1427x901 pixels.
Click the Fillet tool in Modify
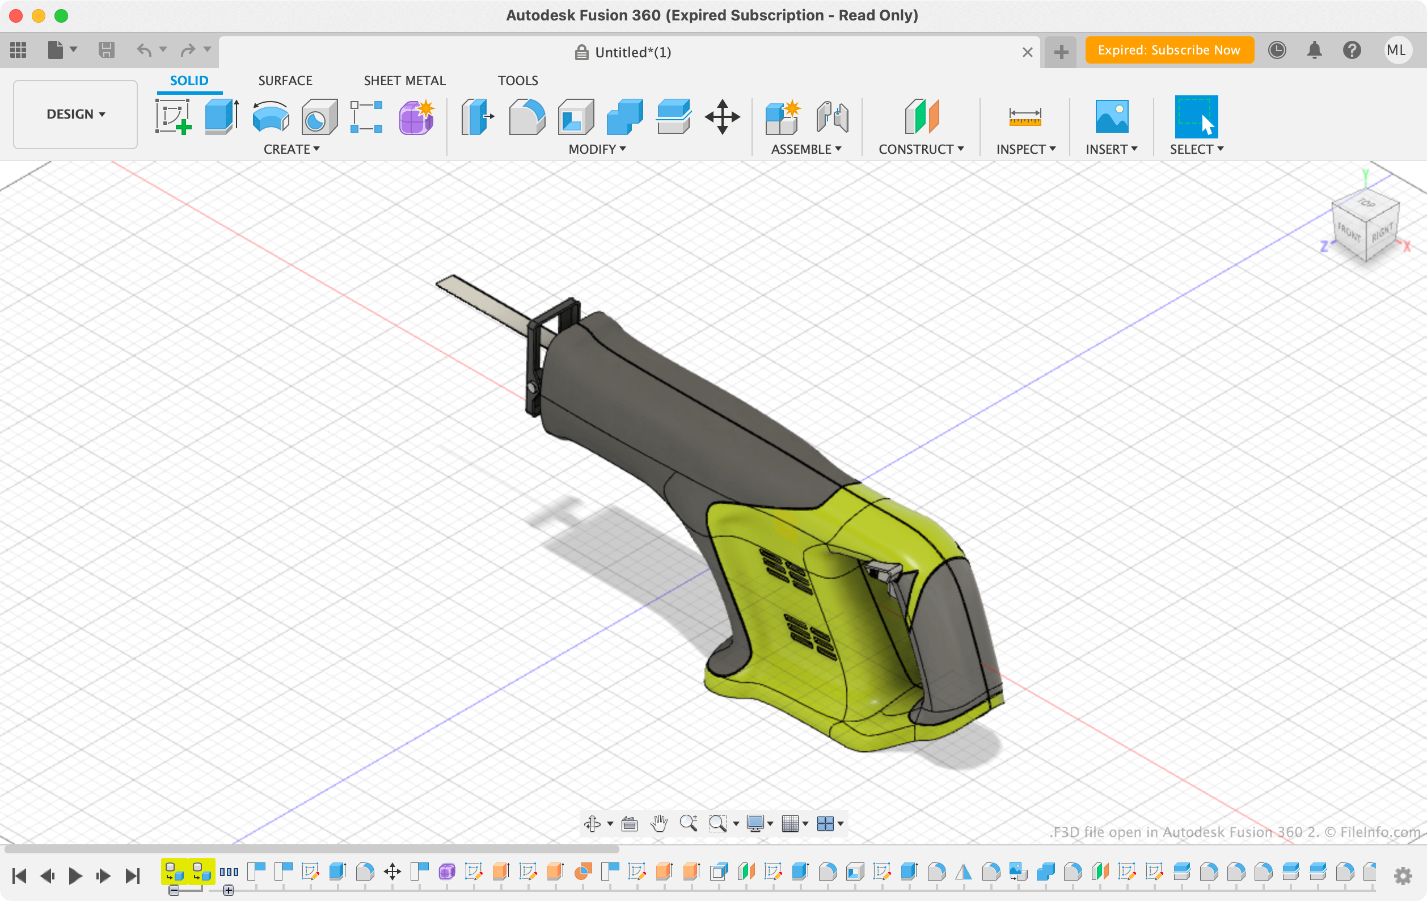tap(528, 117)
